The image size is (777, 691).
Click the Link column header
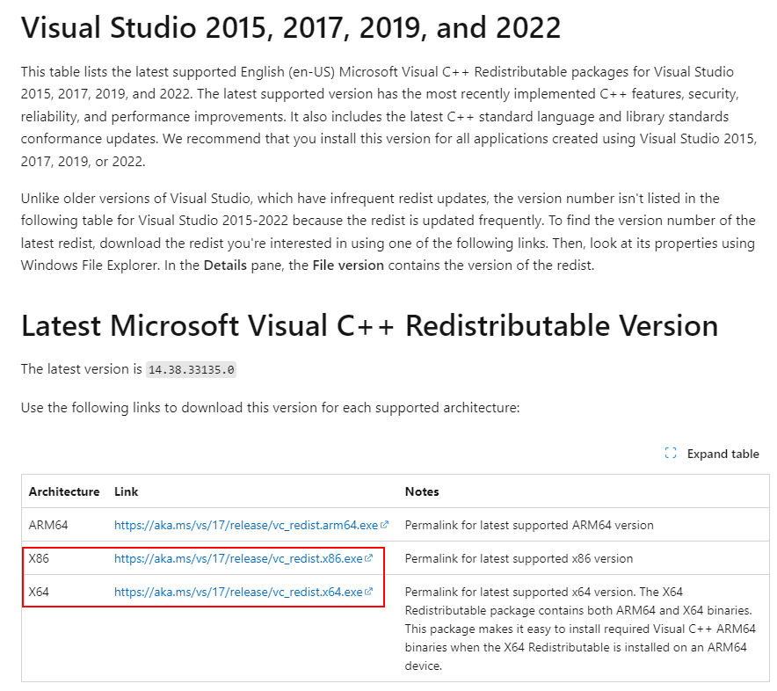[126, 491]
